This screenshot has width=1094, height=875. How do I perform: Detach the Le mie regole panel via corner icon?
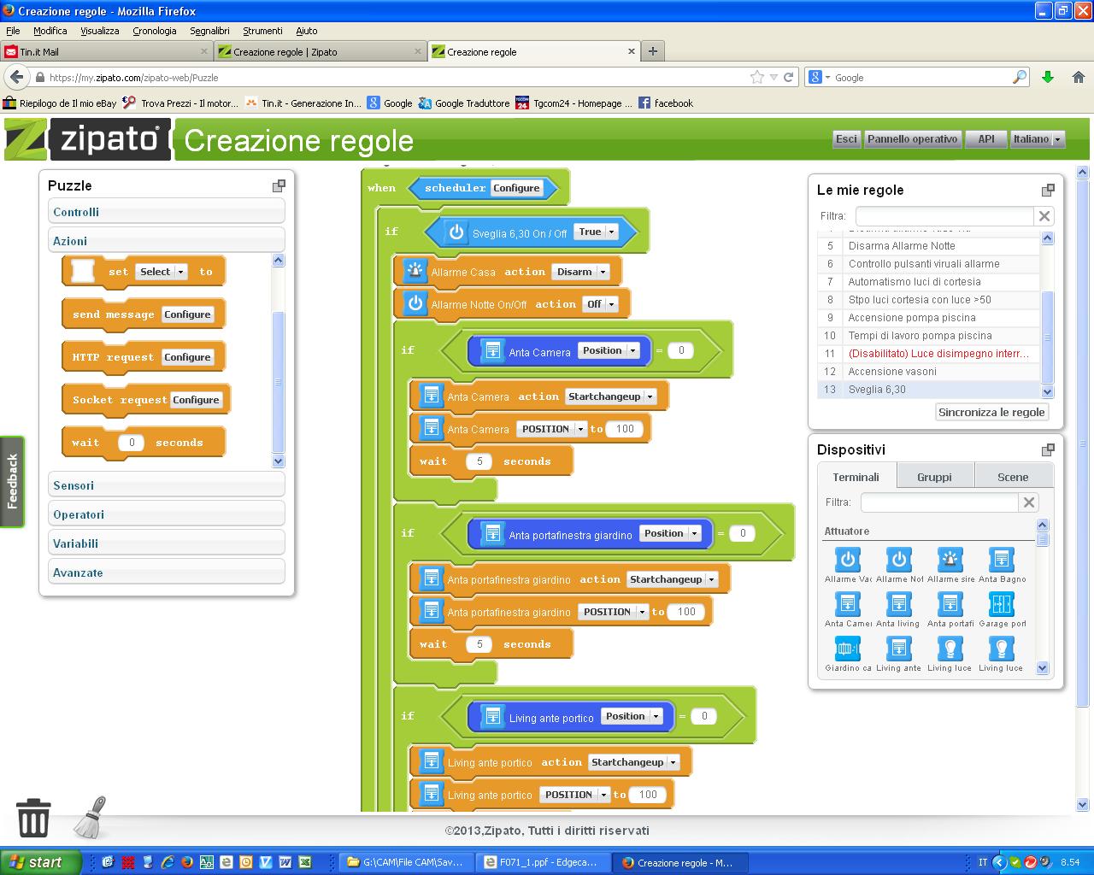1048,190
